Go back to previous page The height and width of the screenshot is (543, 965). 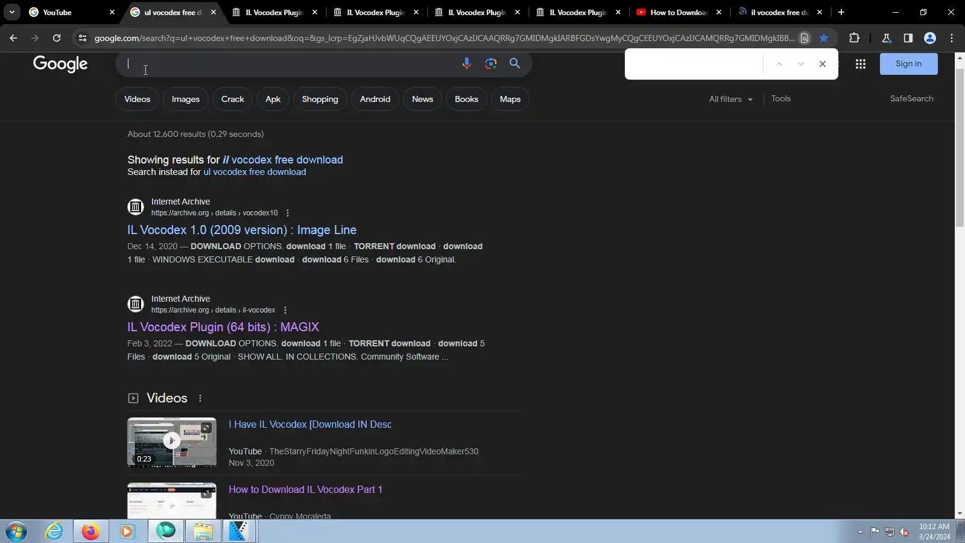tap(13, 38)
